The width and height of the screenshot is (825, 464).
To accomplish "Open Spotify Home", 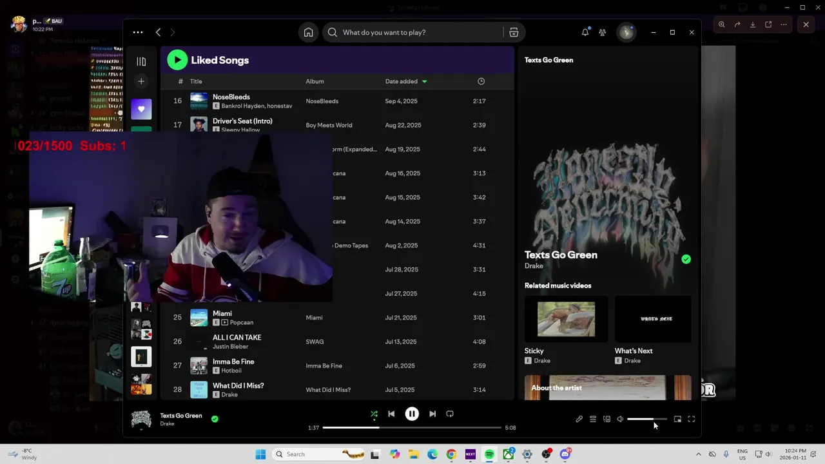I will (x=309, y=32).
